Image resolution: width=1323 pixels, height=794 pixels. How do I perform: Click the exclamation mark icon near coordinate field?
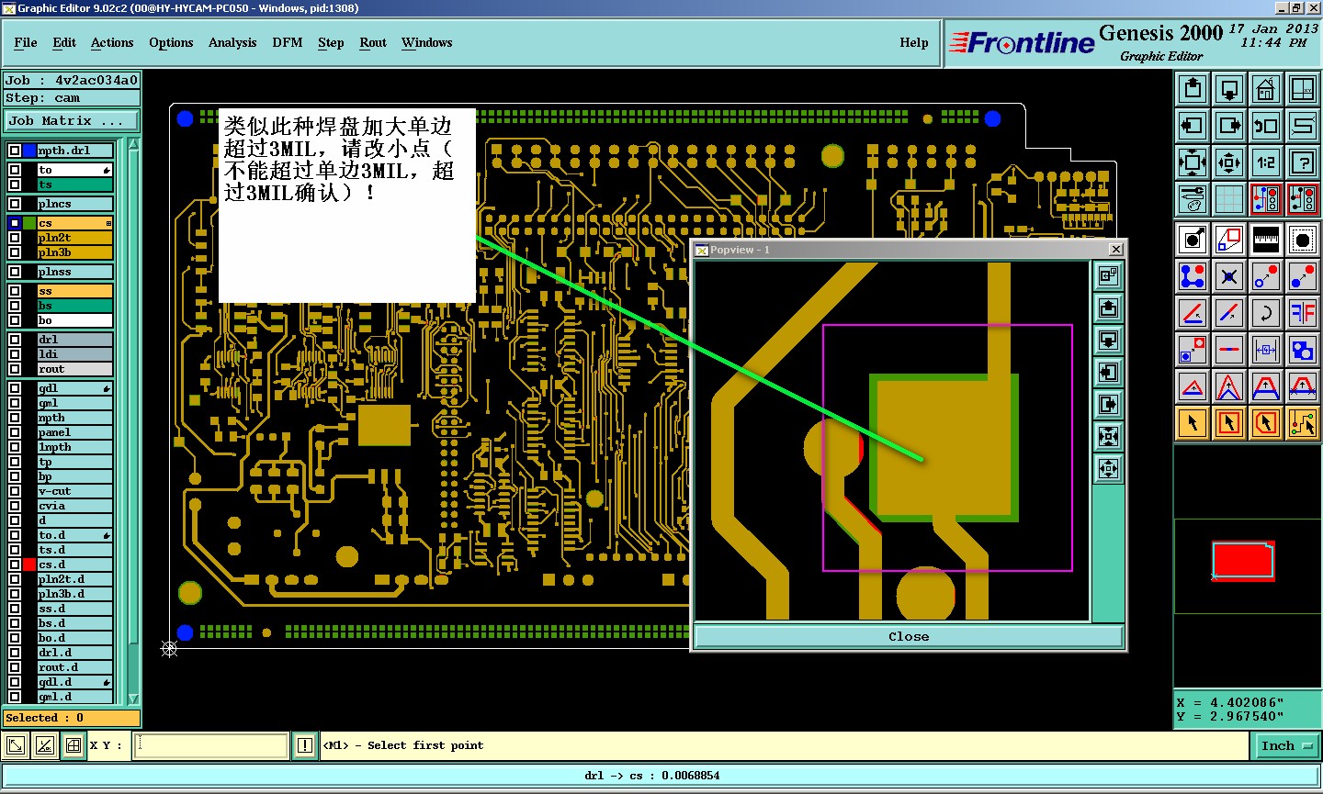305,745
